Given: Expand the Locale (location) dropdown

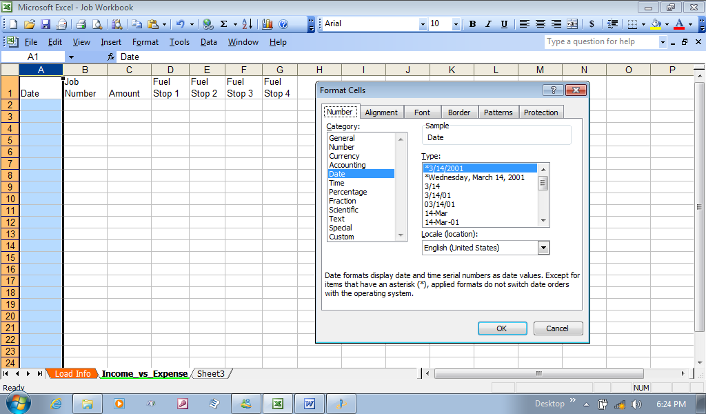Looking at the screenshot, I should 543,248.
